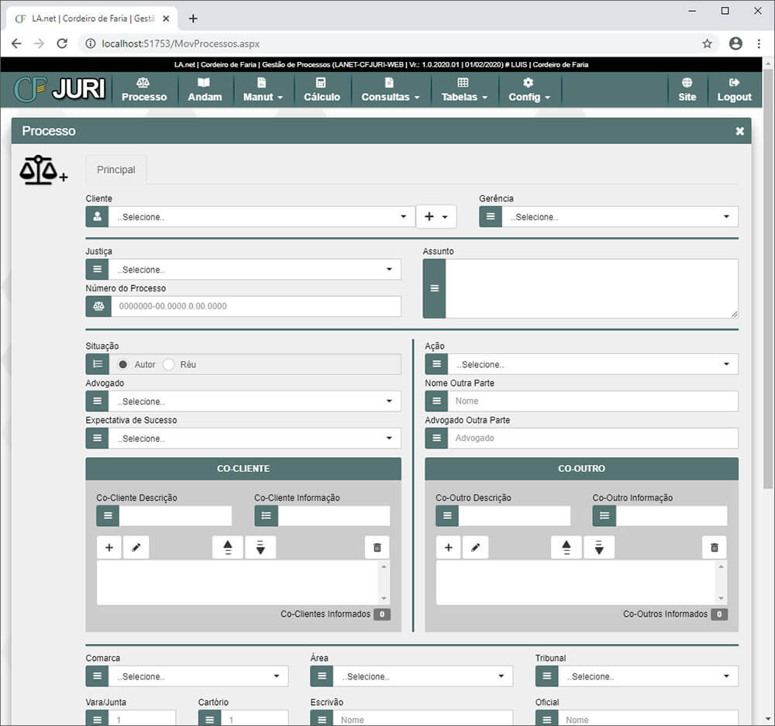
Task: Click the Número do Processo input field
Action: click(x=256, y=306)
